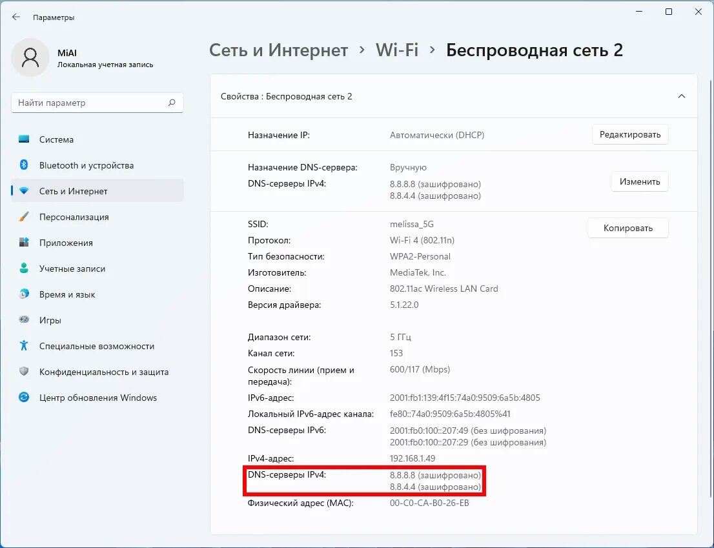Collapse the Свойства Беспроводная сеть 2 panel
Viewport: 714px width, 548px height.
coord(682,96)
